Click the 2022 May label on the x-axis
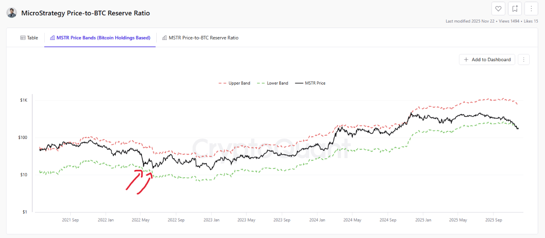The width and height of the screenshot is (545, 238). pyautogui.click(x=141, y=220)
